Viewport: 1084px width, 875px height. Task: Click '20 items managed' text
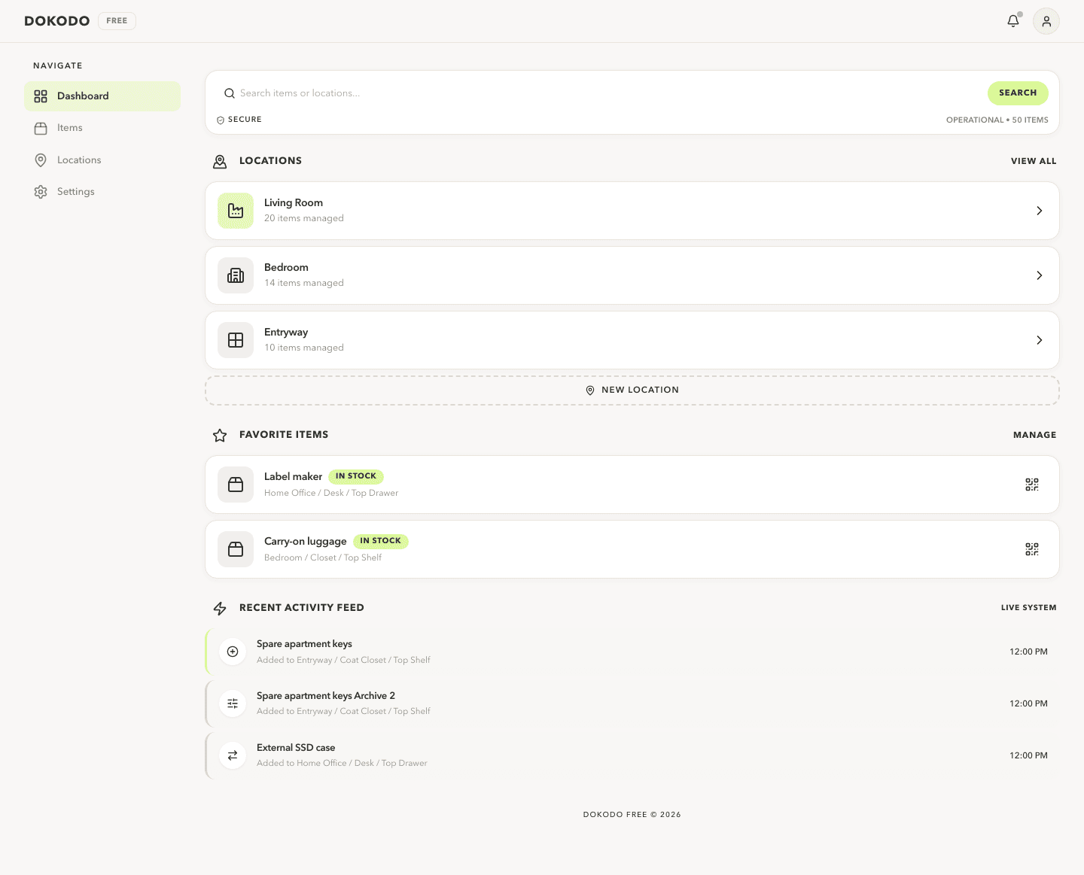tap(304, 219)
